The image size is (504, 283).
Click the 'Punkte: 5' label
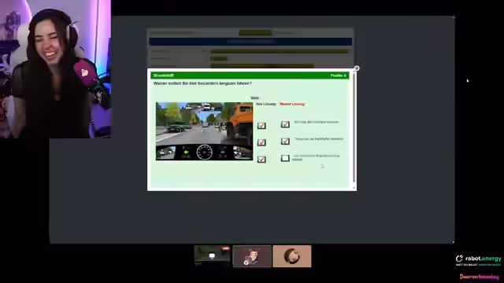pos(338,75)
